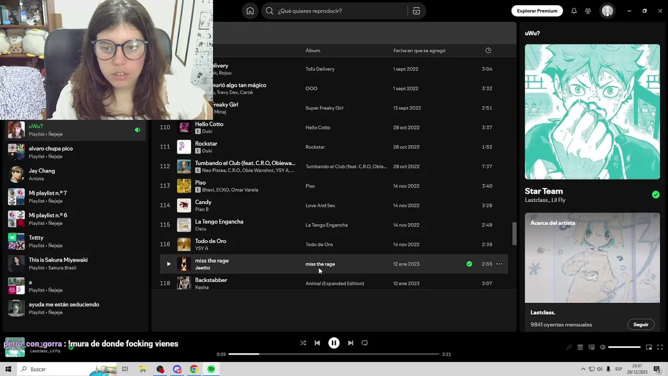668x376 pixels.
Task: Open the 'Star Team' title link
Action: tap(544, 191)
